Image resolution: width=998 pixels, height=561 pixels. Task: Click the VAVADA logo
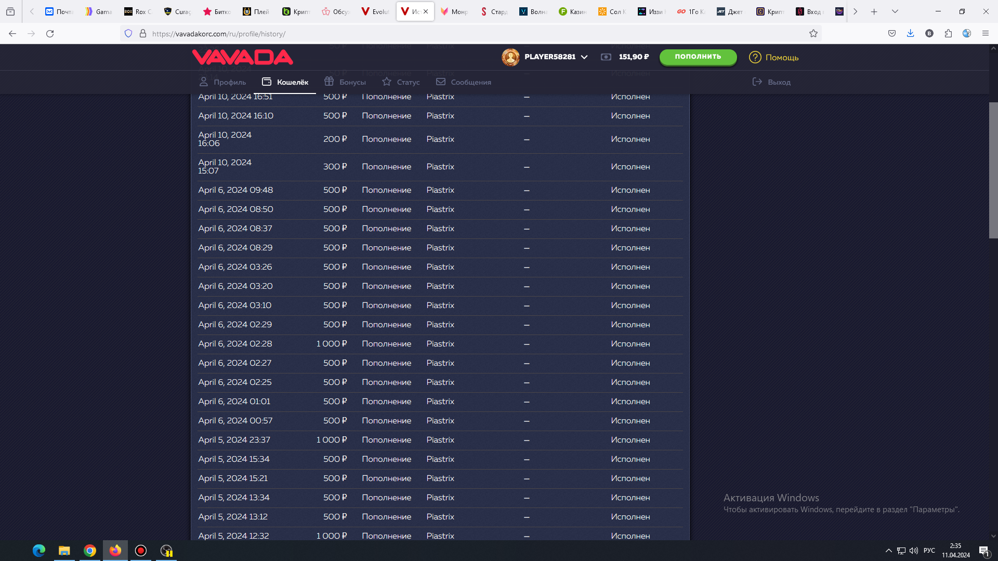pos(243,57)
